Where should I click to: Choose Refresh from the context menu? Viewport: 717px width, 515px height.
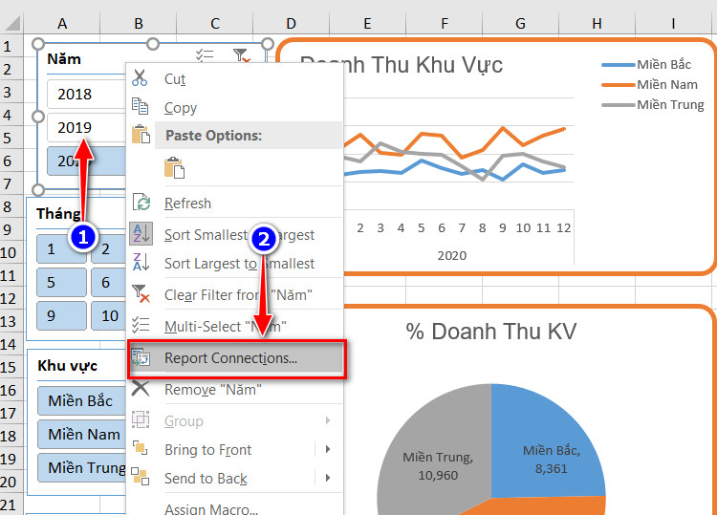(235, 203)
